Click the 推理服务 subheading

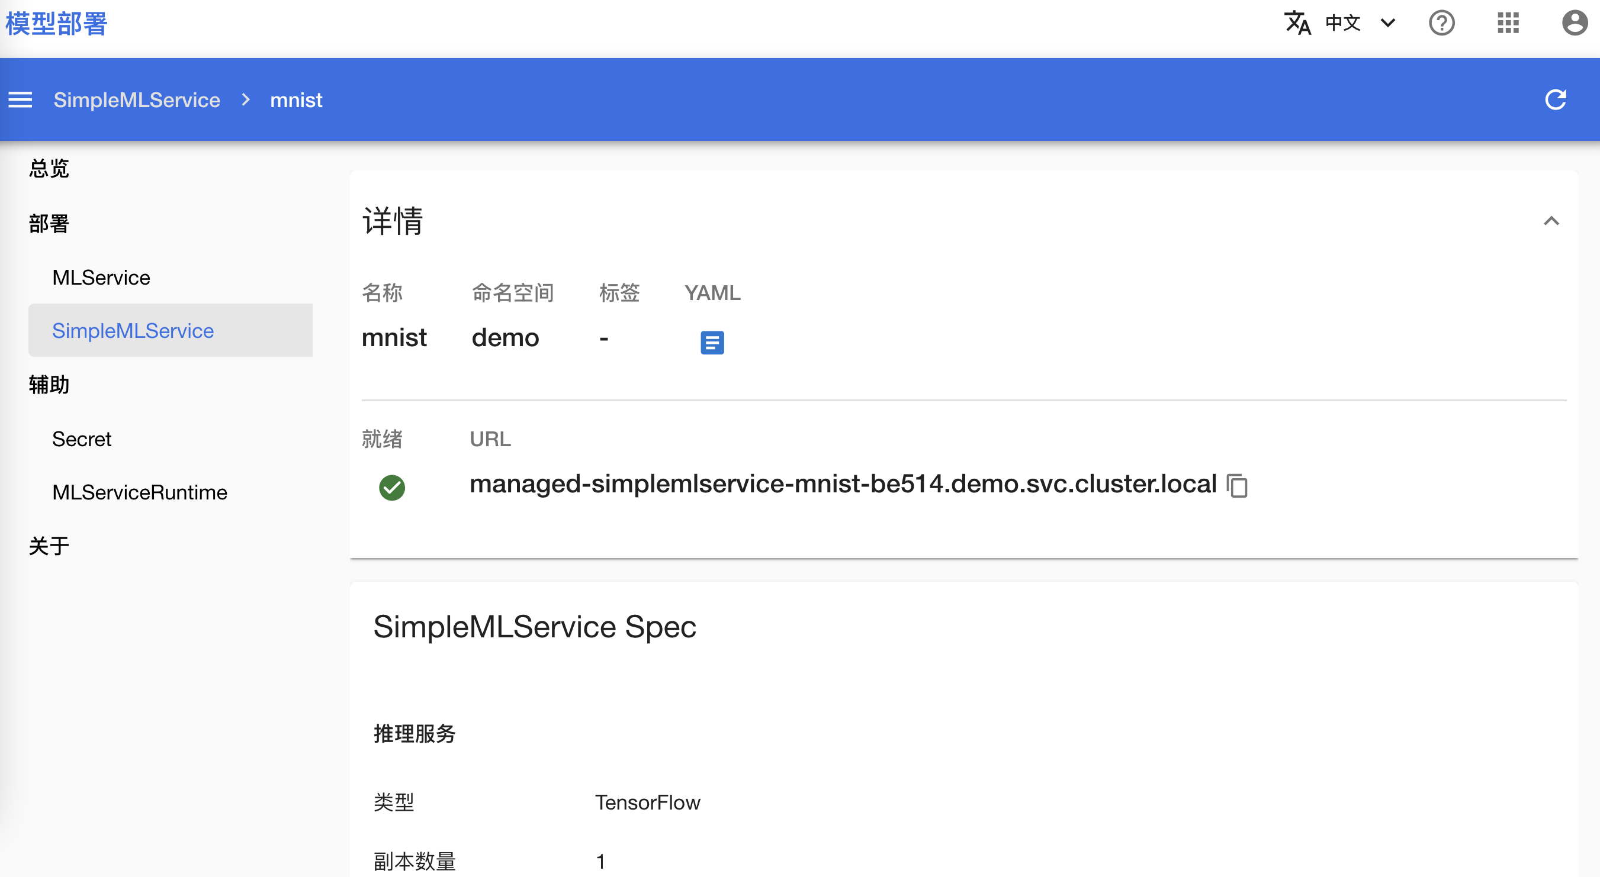[415, 734]
